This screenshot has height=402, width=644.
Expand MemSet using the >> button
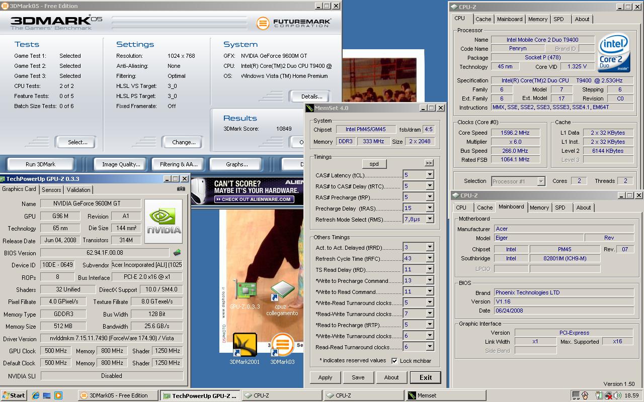[429, 163]
